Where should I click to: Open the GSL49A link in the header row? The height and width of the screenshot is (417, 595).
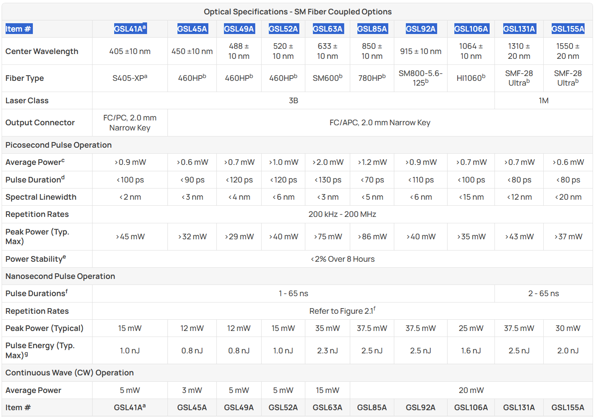(239, 29)
